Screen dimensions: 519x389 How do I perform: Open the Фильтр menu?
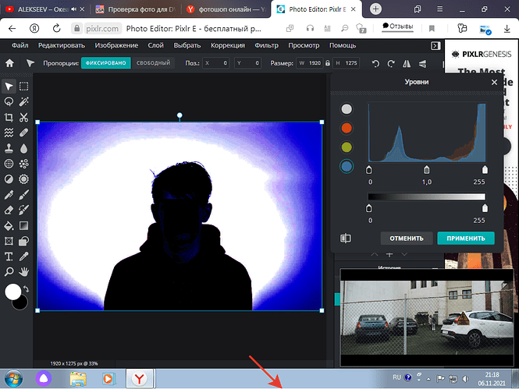tap(266, 45)
